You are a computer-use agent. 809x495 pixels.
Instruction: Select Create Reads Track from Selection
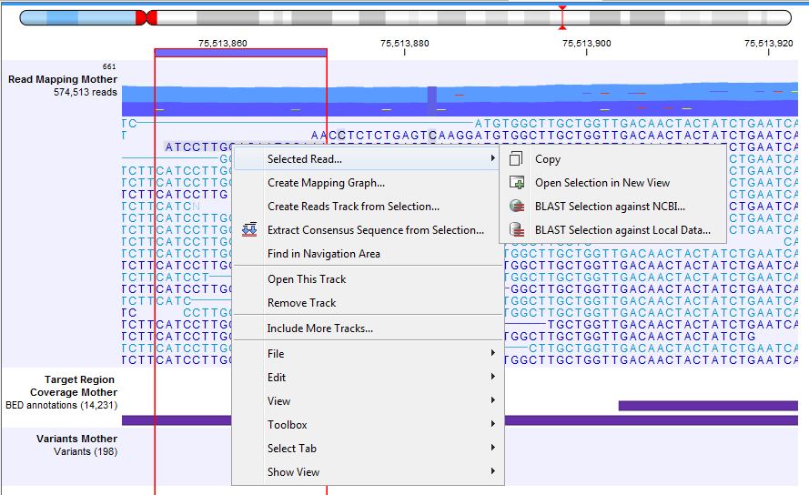point(353,207)
